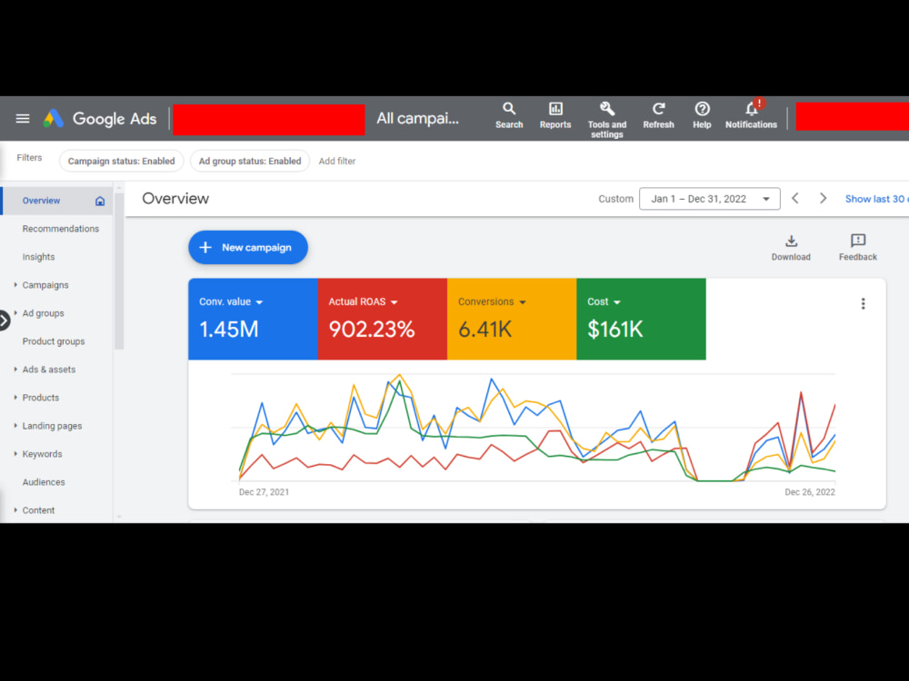909x681 pixels.
Task: Change the Cost metric dropdown
Action: tap(604, 301)
